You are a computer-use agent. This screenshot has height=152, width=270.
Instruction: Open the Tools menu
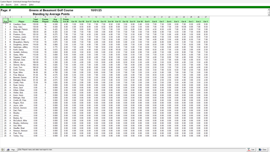click(x=16, y=4)
